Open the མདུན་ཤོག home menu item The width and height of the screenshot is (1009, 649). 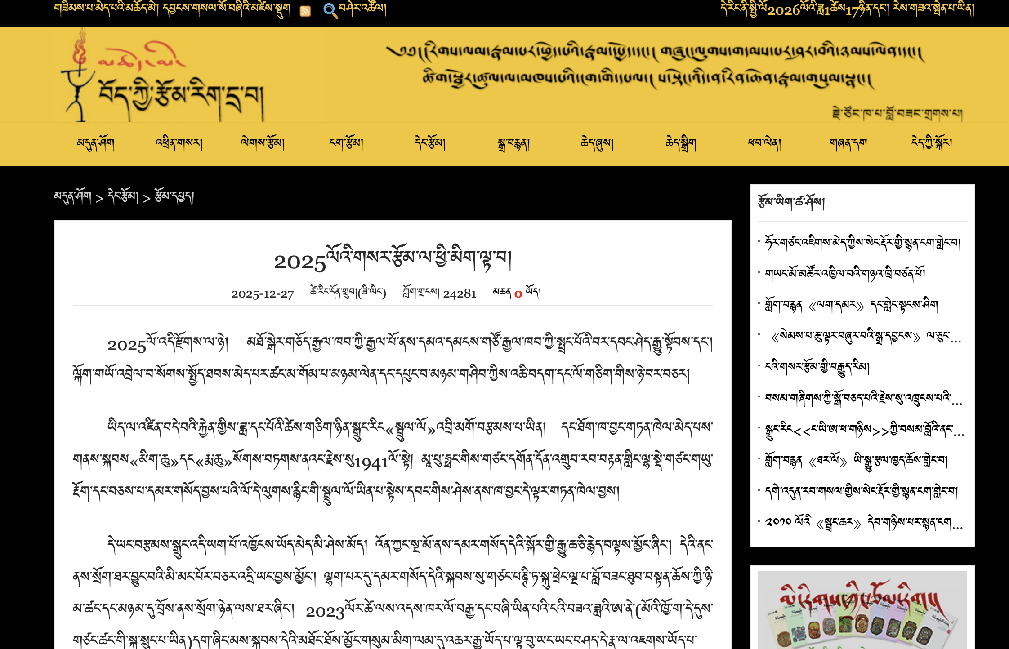pos(95,143)
